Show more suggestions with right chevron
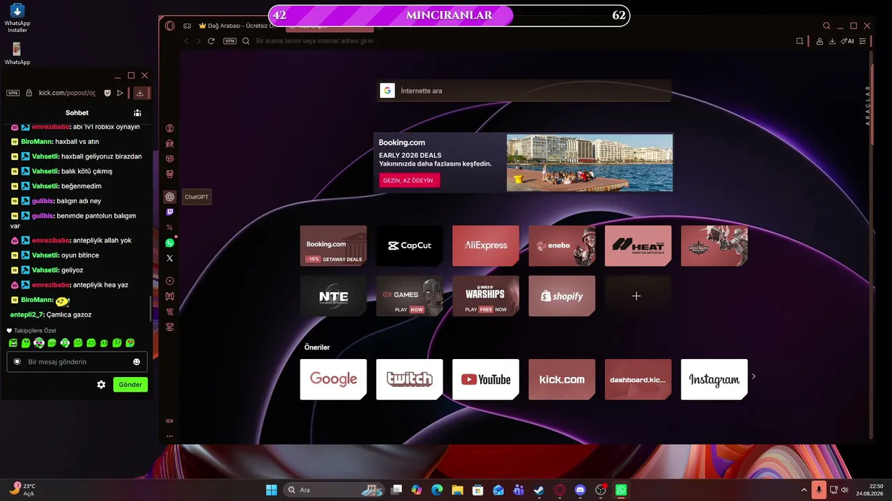 (753, 376)
